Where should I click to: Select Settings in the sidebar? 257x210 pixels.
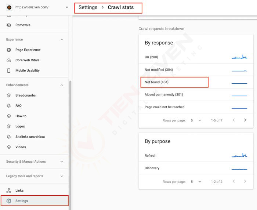(x=35, y=201)
